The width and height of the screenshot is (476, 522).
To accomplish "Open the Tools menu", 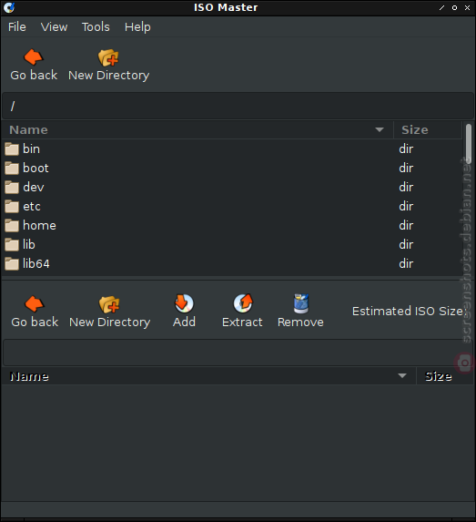I will [96, 27].
